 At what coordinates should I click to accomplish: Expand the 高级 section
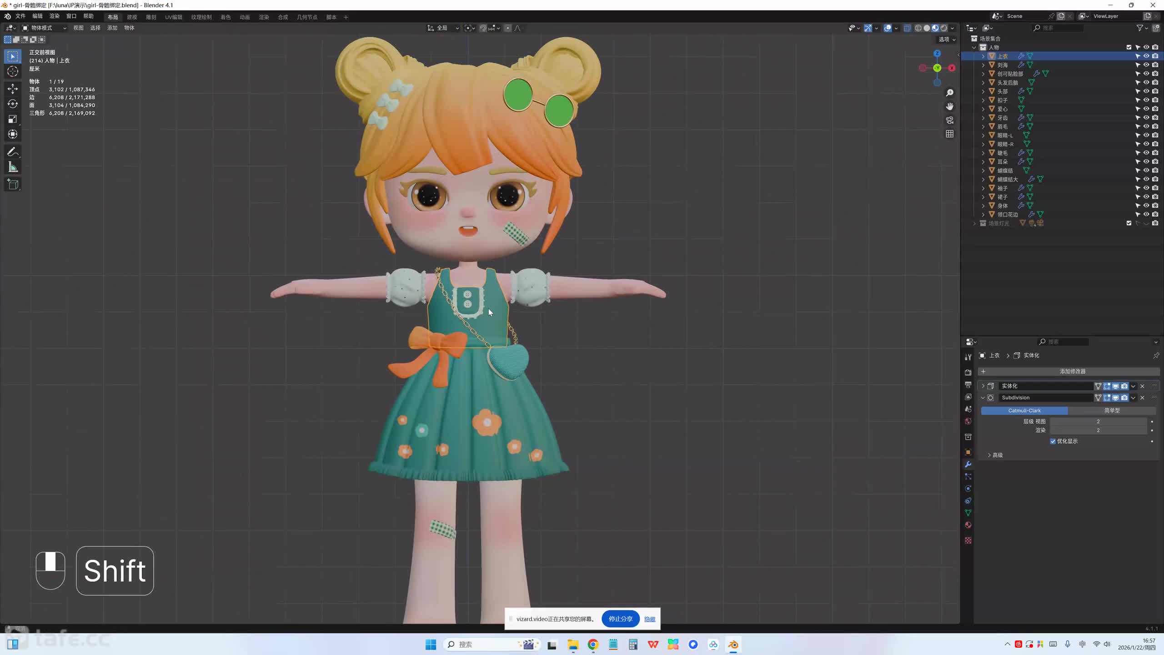pyautogui.click(x=995, y=455)
